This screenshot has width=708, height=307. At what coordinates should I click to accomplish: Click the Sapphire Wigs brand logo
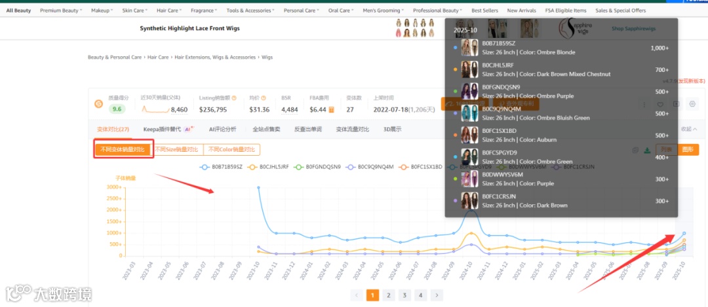[577, 28]
